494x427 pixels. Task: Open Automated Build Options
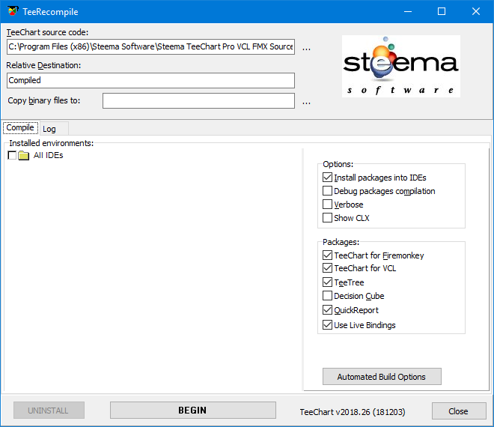[382, 377]
